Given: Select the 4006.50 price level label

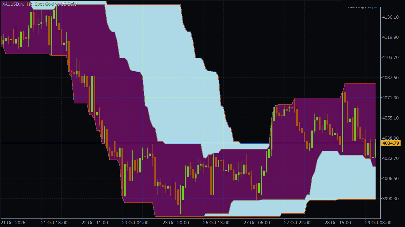Looking at the screenshot, I should [390, 178].
